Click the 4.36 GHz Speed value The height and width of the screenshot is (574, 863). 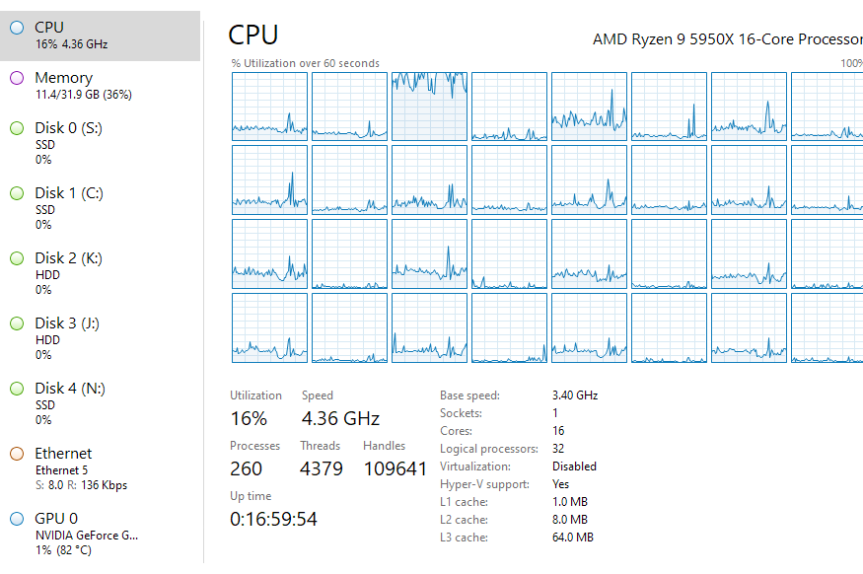(340, 418)
